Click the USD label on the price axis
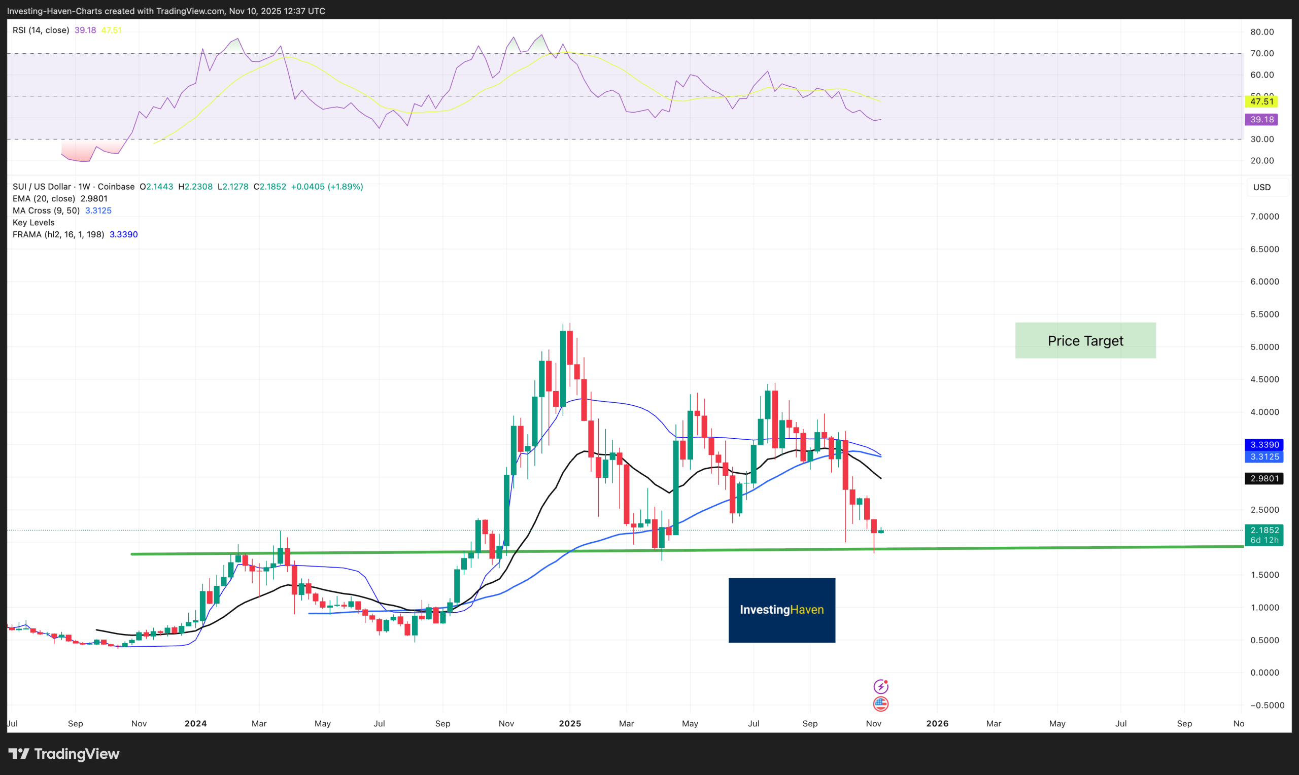The height and width of the screenshot is (775, 1299). point(1263,187)
